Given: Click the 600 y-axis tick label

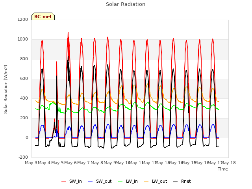Looking at the screenshot, I should (x=24, y=79).
